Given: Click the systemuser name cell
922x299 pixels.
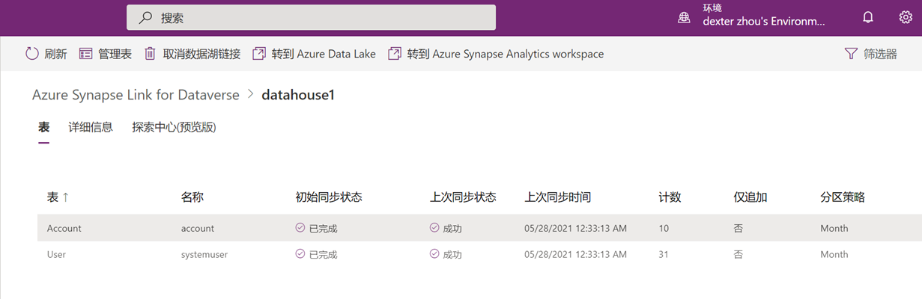Looking at the screenshot, I should 204,254.
